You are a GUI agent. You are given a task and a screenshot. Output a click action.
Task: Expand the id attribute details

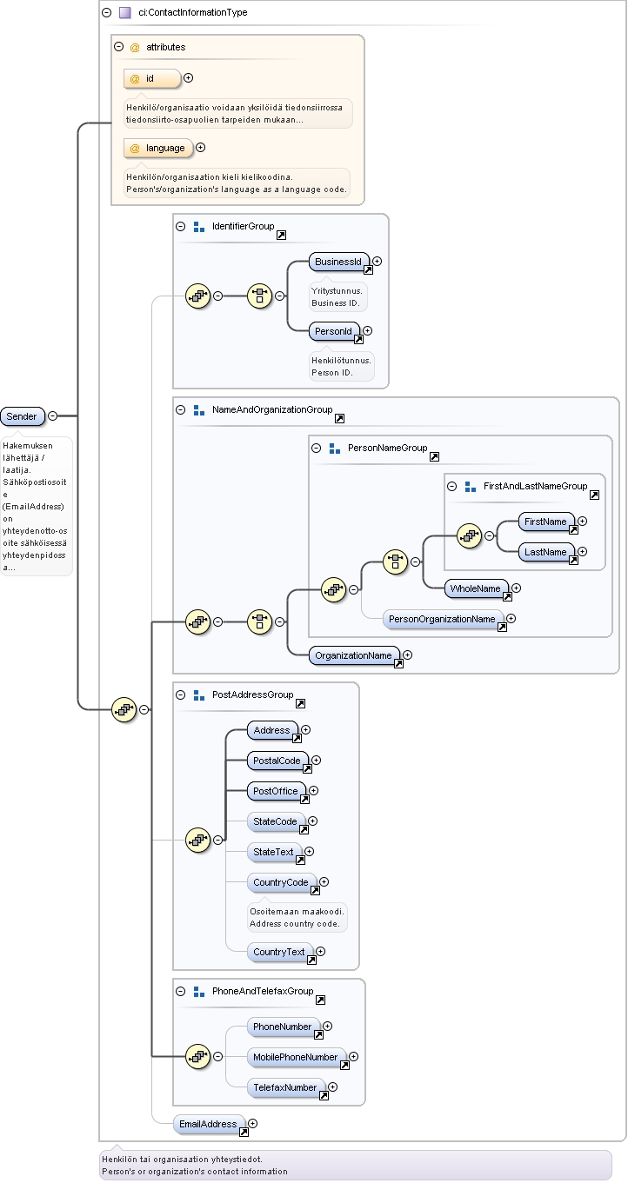[188, 78]
